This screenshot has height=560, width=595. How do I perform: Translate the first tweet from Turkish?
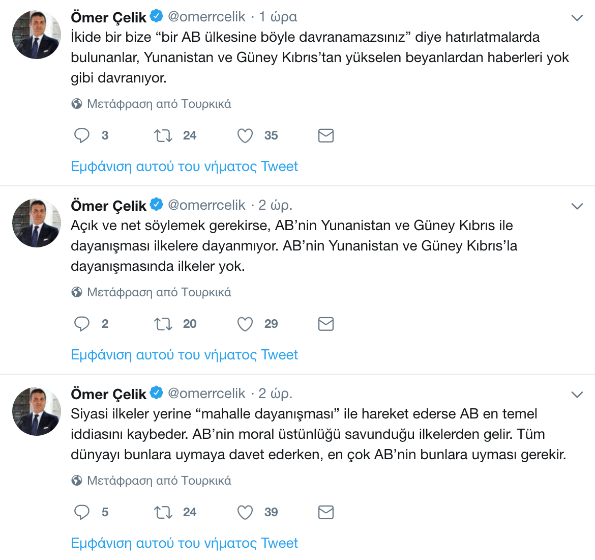159,104
